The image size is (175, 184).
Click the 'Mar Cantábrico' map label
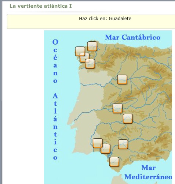coord(133,37)
